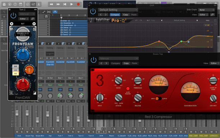Toggle Pro-Q 2 full screen icon
The width and height of the screenshot is (220, 138).
point(215,21)
